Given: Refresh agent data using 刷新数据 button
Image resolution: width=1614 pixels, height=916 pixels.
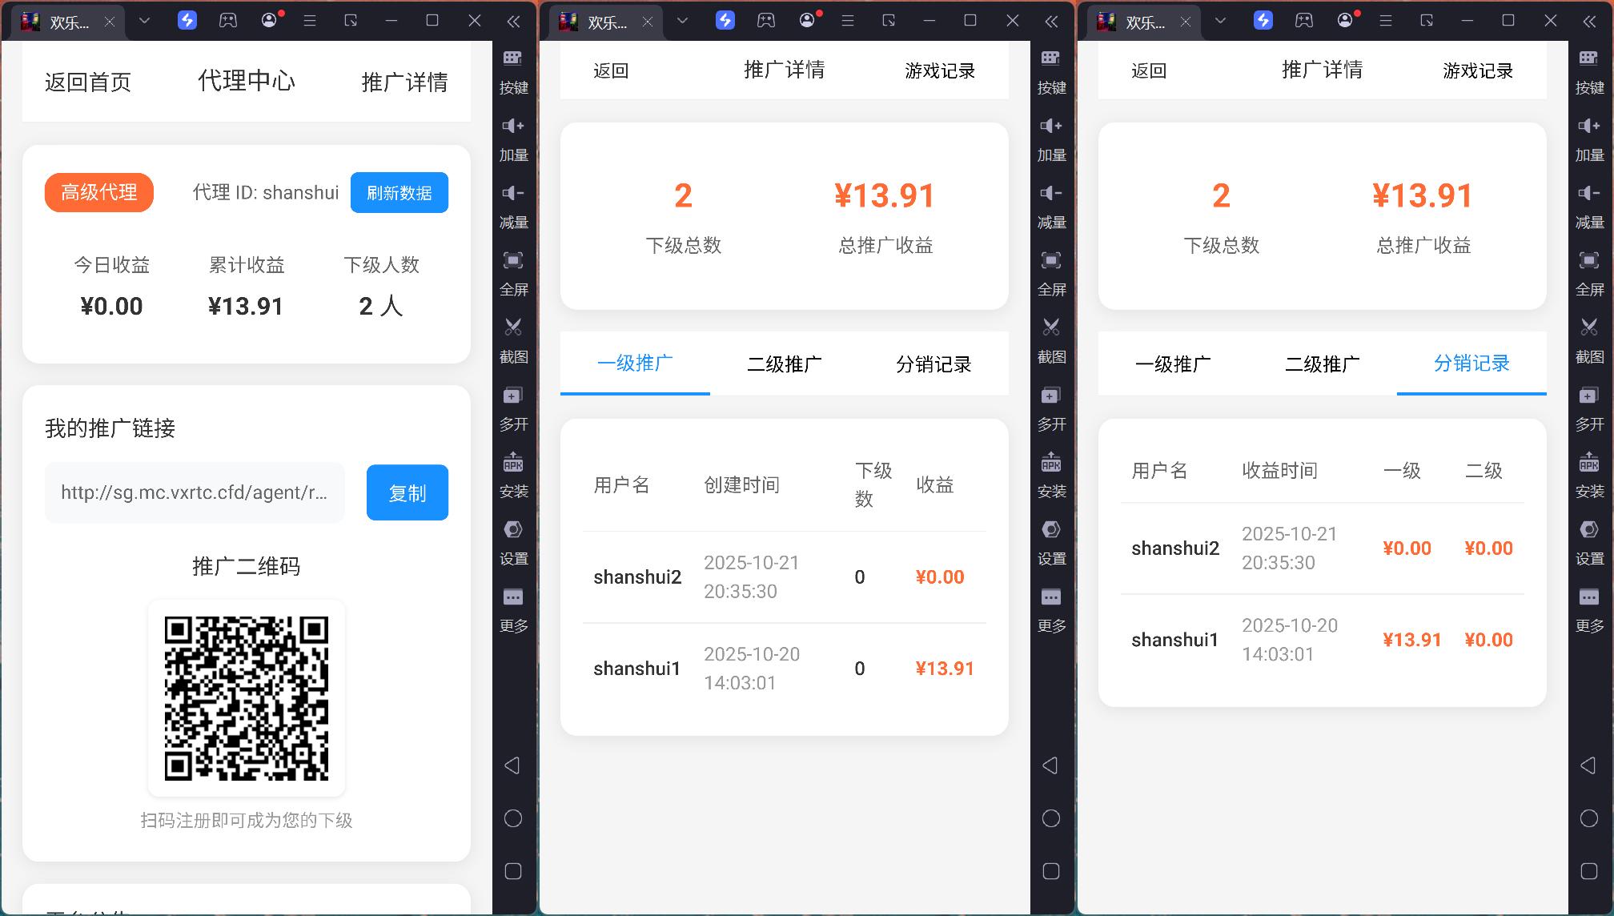Looking at the screenshot, I should [399, 192].
